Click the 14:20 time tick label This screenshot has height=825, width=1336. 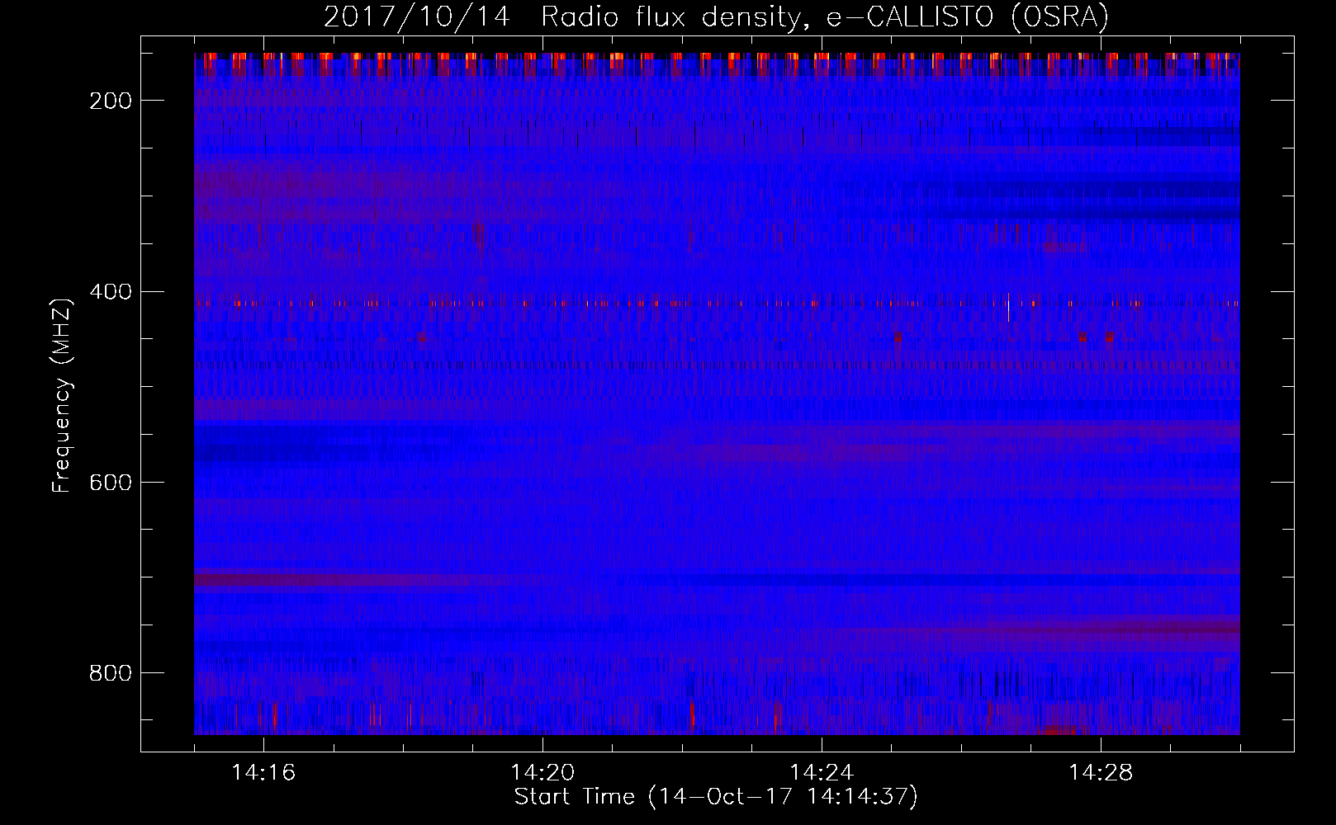point(542,773)
